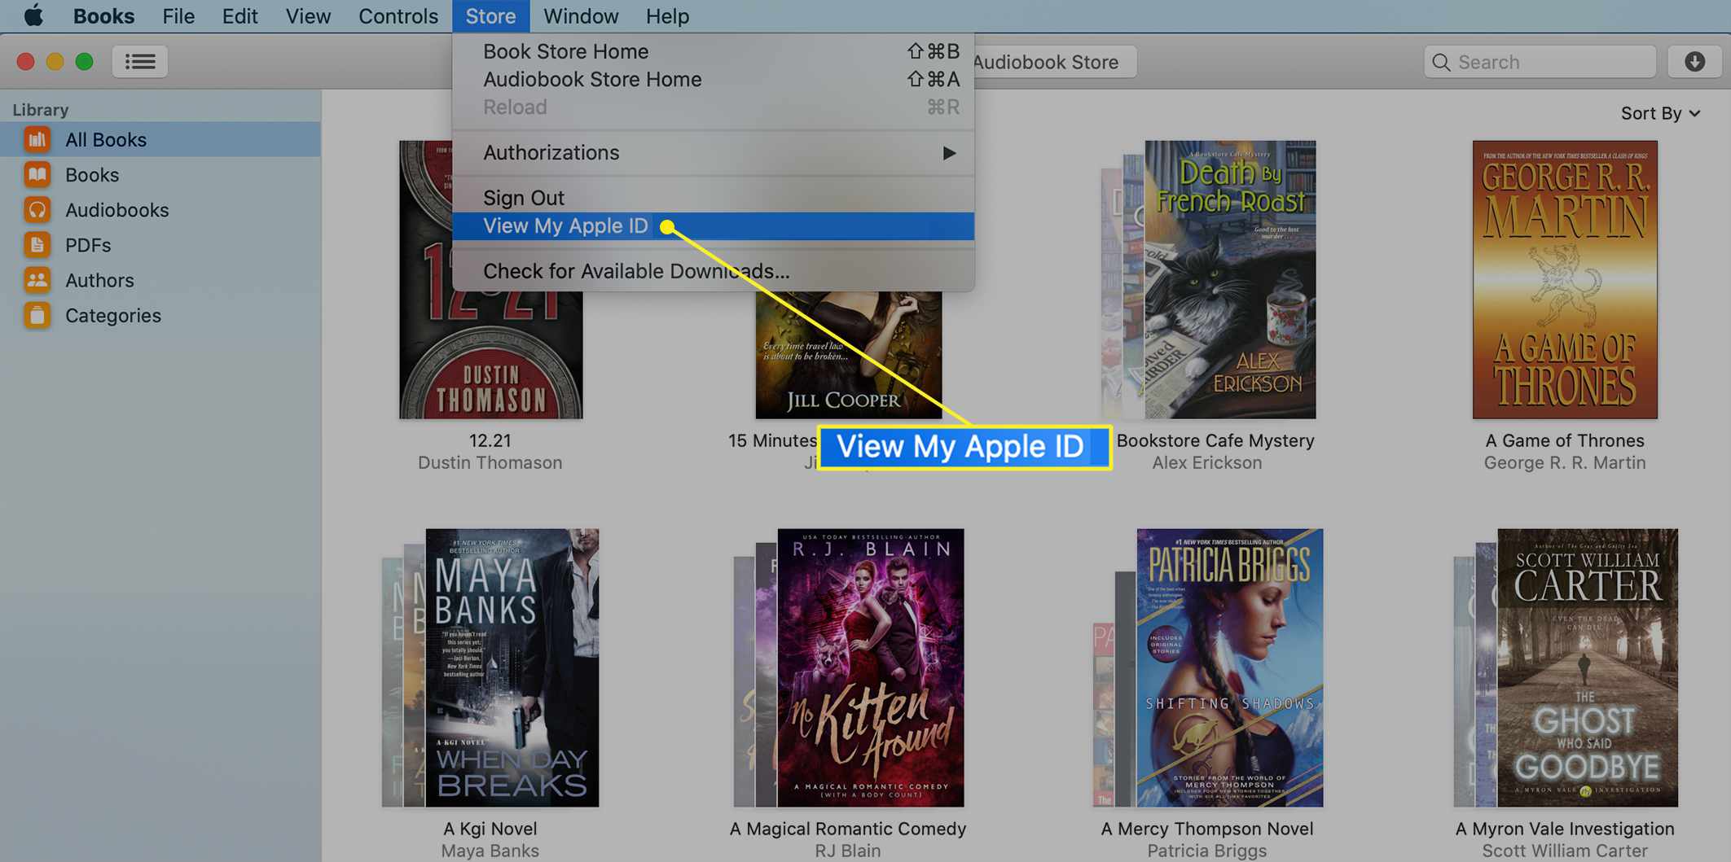
Task: Click the Books sidebar icon
Action: [37, 174]
